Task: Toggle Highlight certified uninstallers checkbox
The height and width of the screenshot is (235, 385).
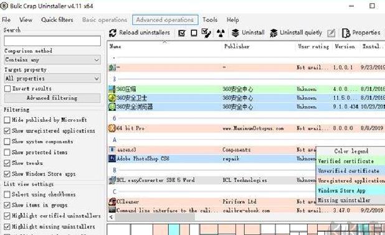Action: point(7,216)
